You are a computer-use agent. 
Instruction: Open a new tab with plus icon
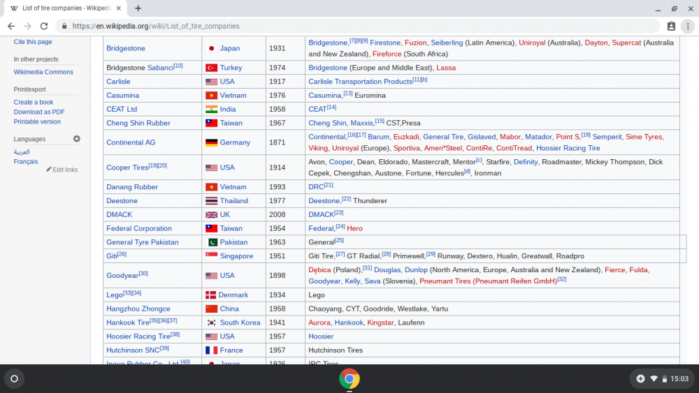[138, 8]
